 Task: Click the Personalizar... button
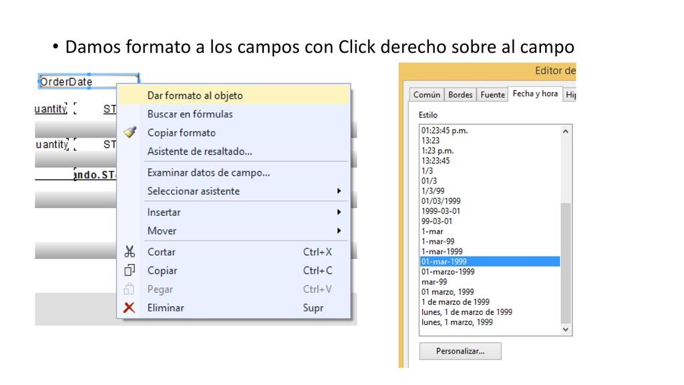click(x=460, y=351)
